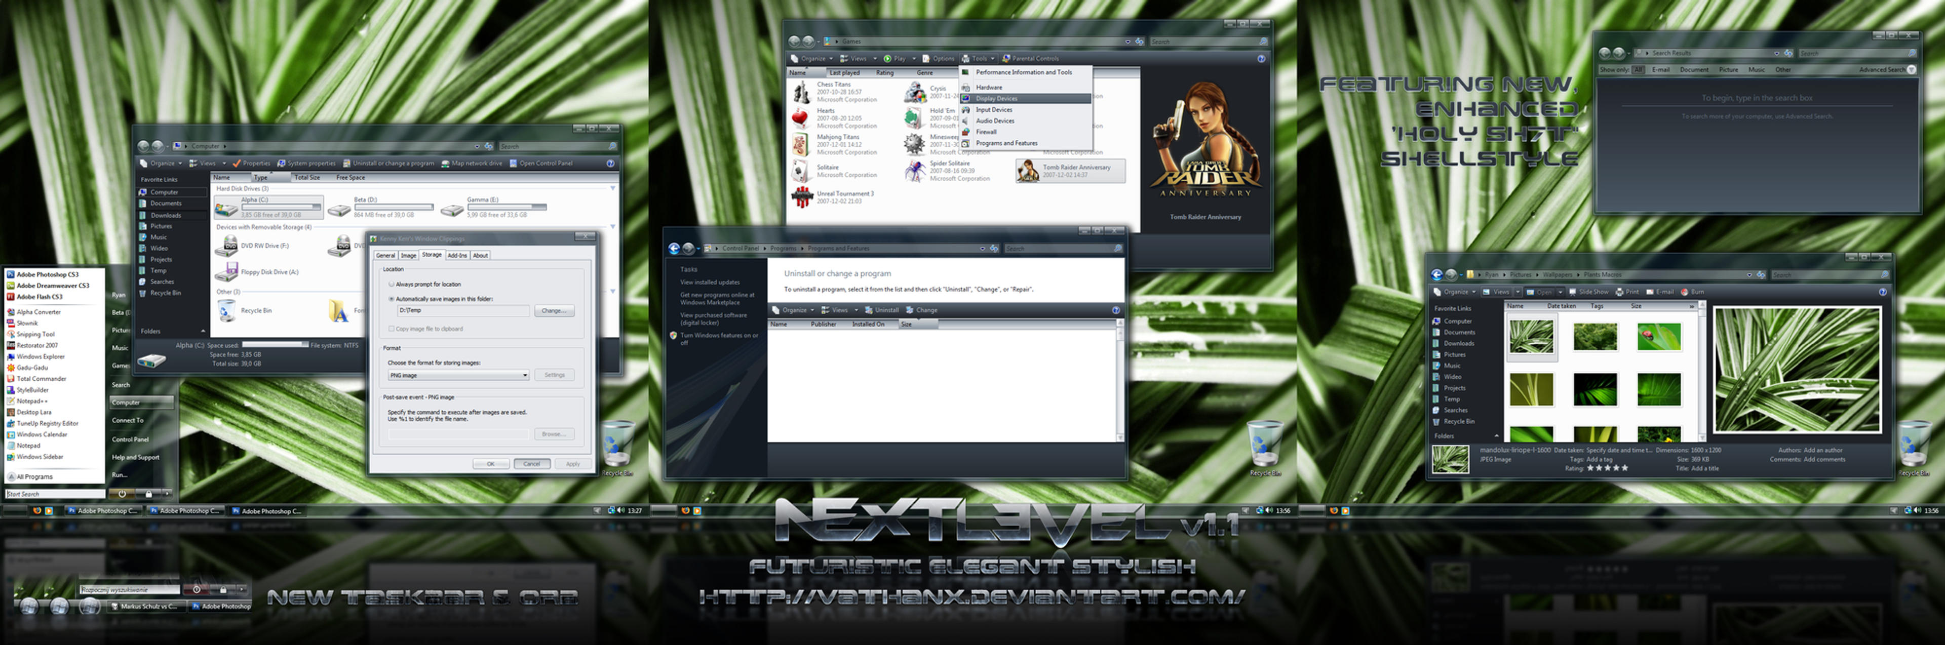Click Print in the Plants Macros toolbar

[1627, 292]
